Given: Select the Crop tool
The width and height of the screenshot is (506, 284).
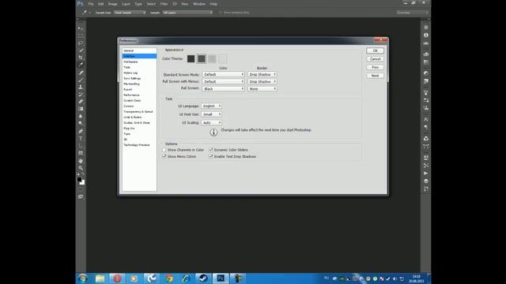Looking at the screenshot, I should click(x=81, y=58).
